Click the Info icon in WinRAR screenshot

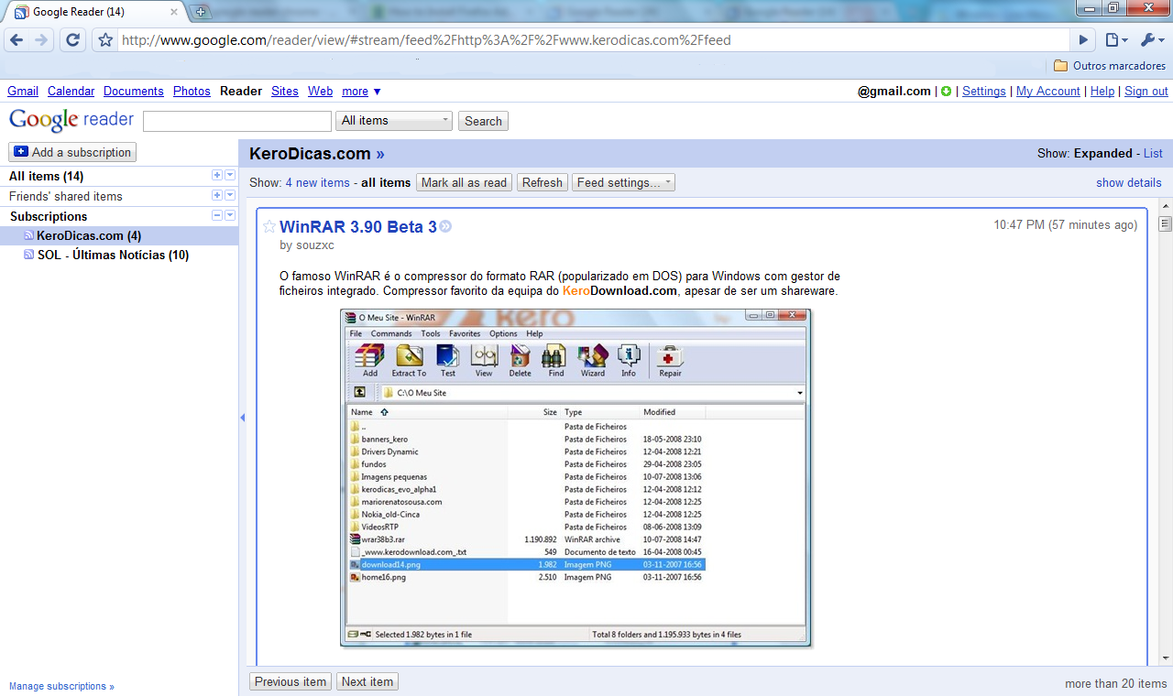(629, 361)
